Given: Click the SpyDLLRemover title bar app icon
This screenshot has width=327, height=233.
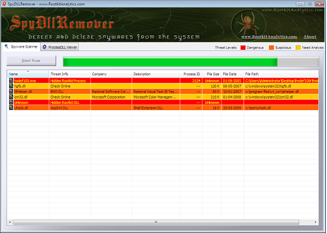Looking at the screenshot, I should (4, 3).
